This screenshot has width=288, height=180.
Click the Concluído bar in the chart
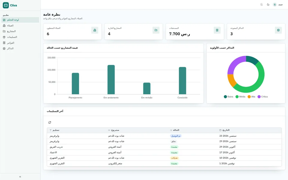tap(182, 81)
